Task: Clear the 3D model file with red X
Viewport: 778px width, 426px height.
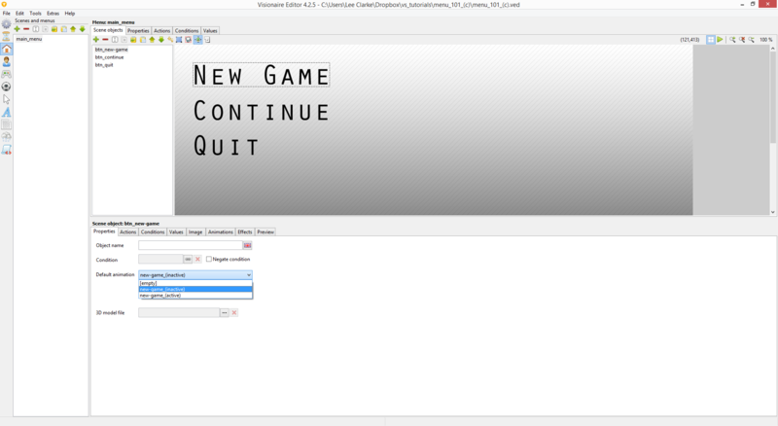Action: point(234,313)
